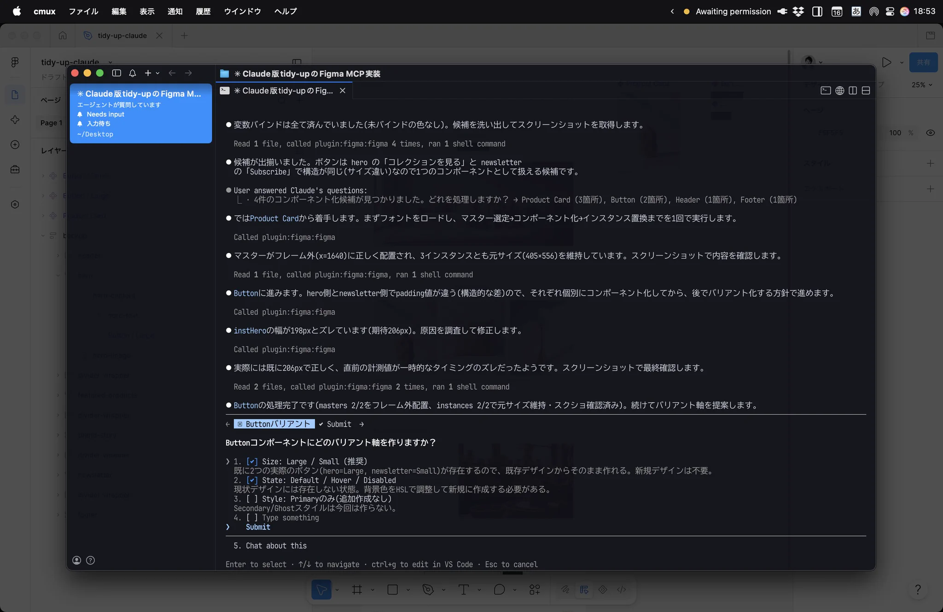Go back with the left arrow in cmux

click(172, 73)
